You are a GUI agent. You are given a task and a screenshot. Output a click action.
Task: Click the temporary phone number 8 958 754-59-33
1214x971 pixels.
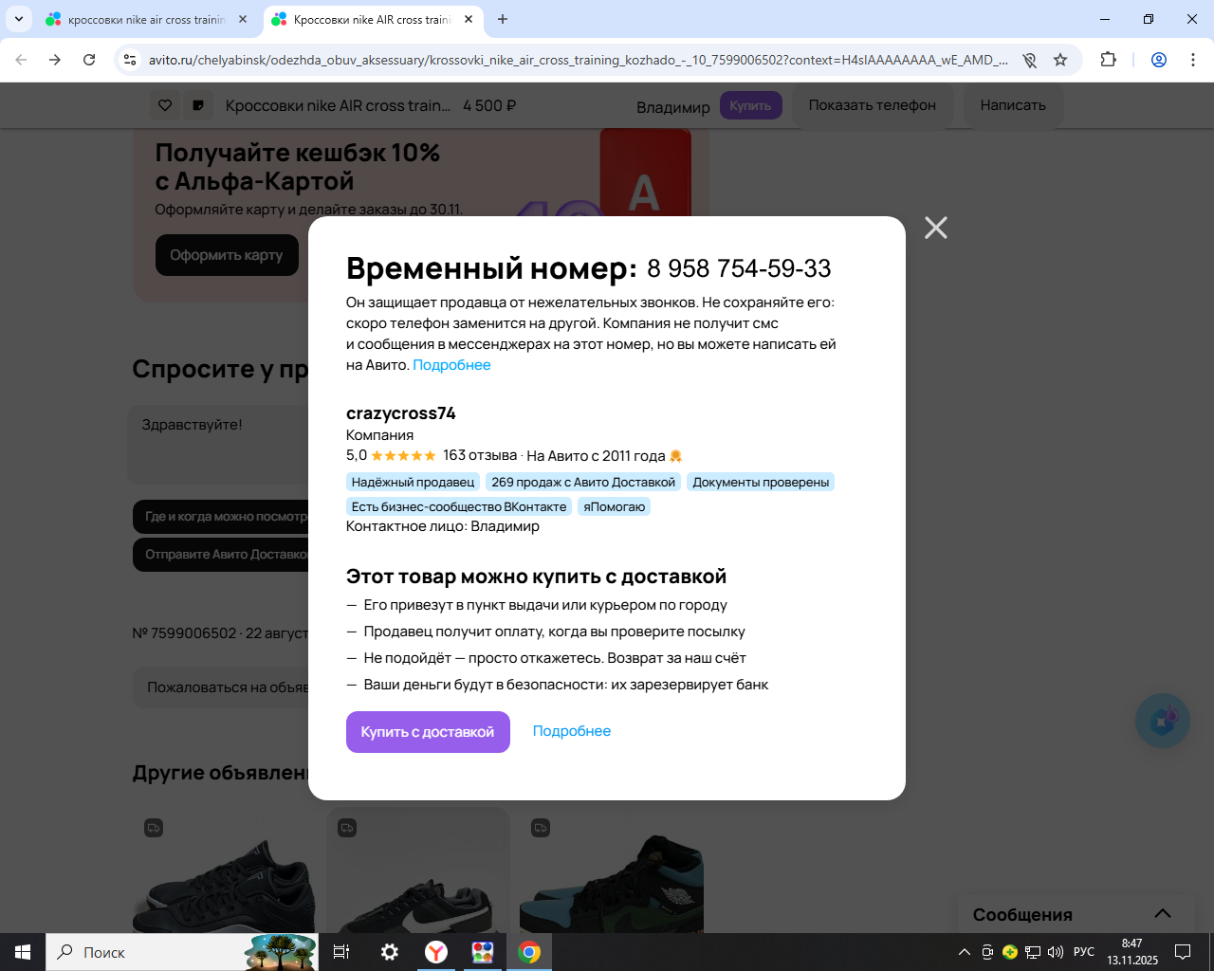(739, 268)
